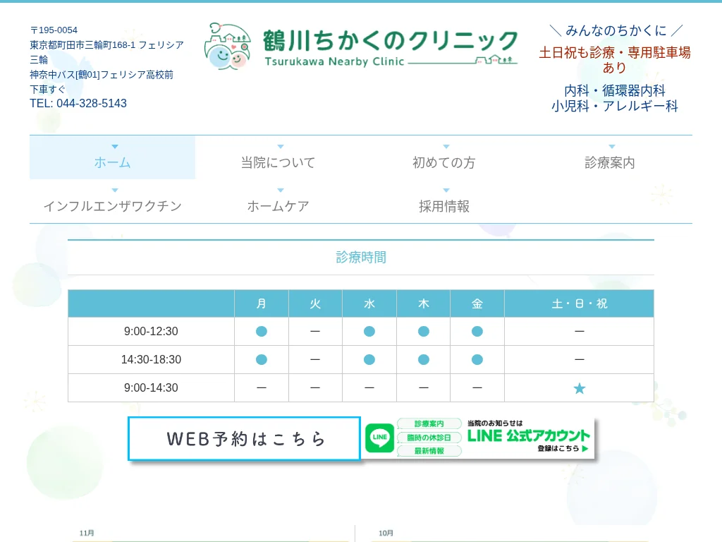Screen dimensions: 722x542
Task: Click the 11月 calendar label
Action: point(87,533)
